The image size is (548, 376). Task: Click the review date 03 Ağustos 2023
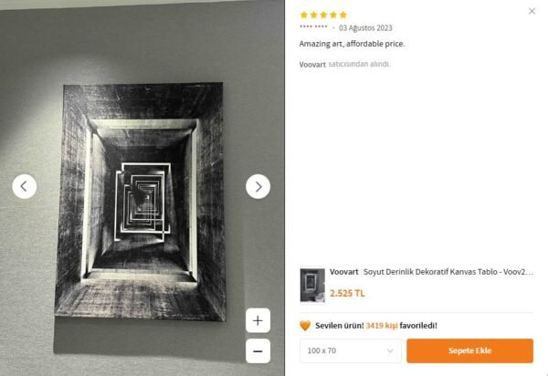[x=365, y=28]
